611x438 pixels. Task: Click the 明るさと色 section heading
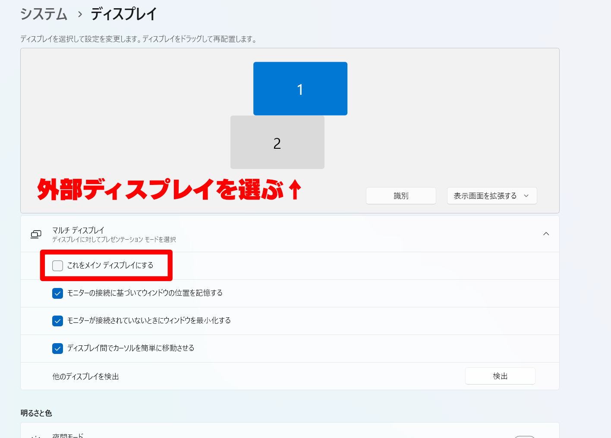(36, 413)
